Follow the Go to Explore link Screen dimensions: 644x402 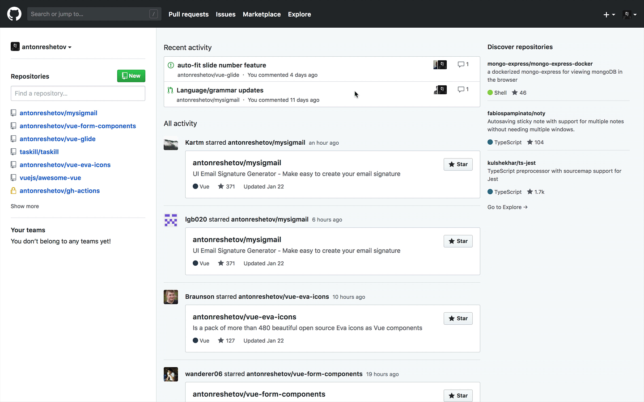(508, 207)
